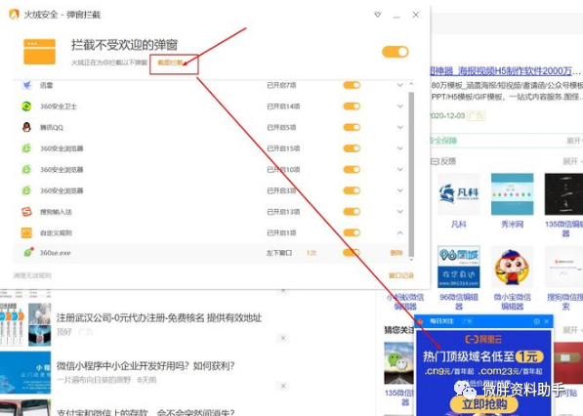Screen dimensions: 583x416
Task: Open 窗口记录 window records
Action: click(x=401, y=275)
